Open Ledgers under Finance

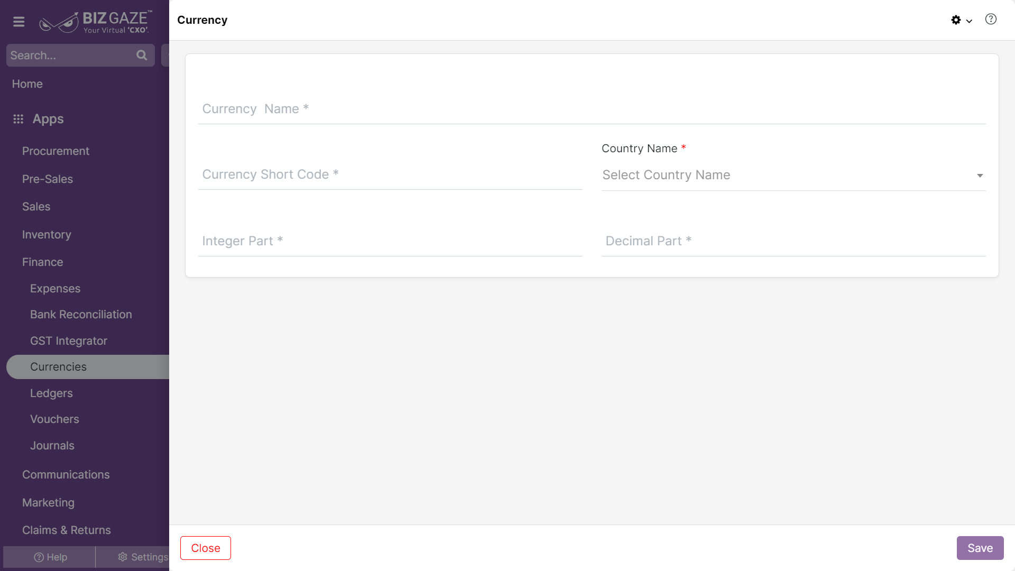[x=51, y=393]
